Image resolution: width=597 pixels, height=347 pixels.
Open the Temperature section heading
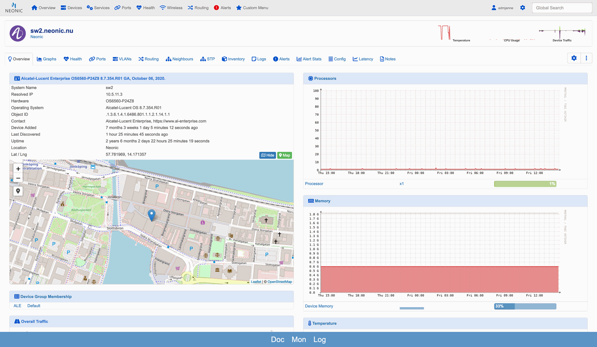[324, 323]
